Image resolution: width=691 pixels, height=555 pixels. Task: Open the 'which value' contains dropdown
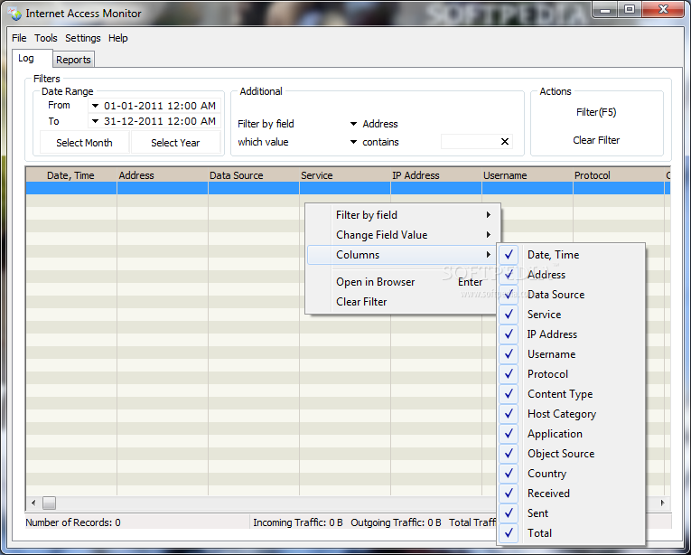pos(353,142)
